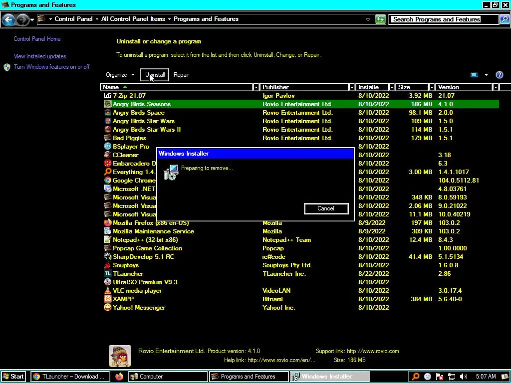Click the network tray icon
511x383 pixels.
451,377
